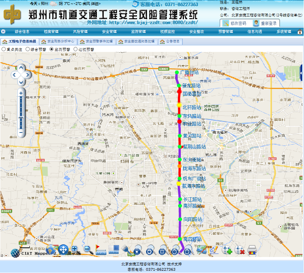Switch to the 公告信息 tab
Image resolution: width=304 pixels, height=273 pixels.
170,41
